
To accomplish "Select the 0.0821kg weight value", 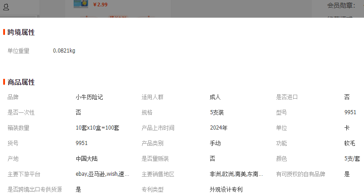I will (x=64, y=51).
